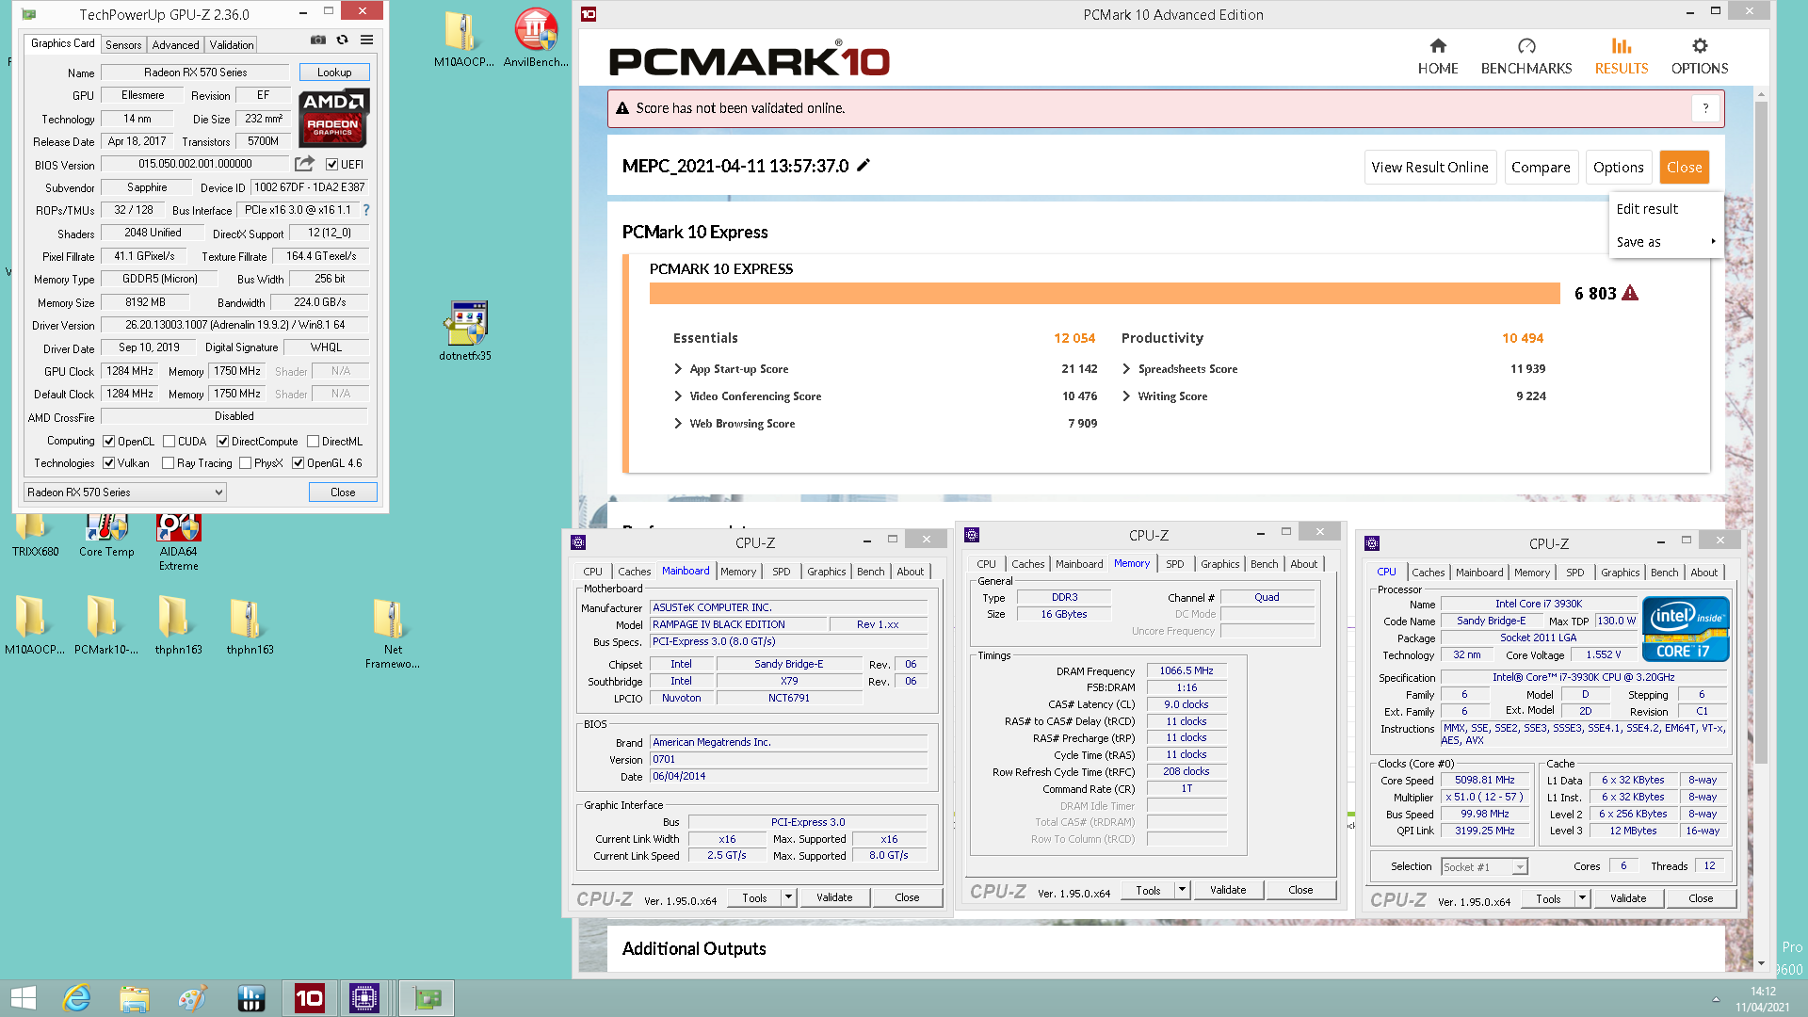This screenshot has height=1017, width=1808.
Task: Click GPU-Z refresh icon
Action: 343,40
